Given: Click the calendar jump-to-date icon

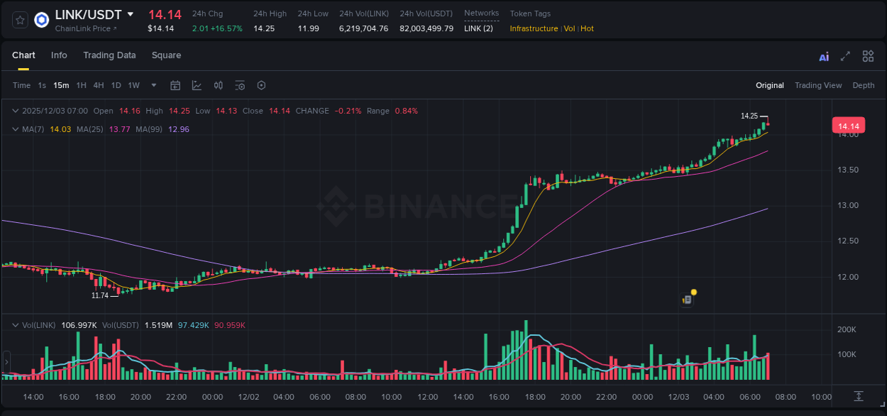Looking at the screenshot, I should (x=175, y=85).
